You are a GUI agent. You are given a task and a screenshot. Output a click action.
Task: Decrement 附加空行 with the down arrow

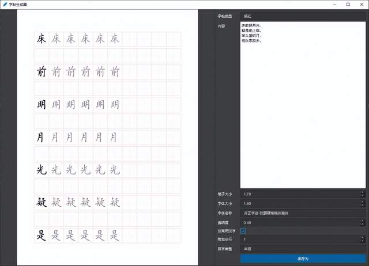pyautogui.click(x=363, y=241)
